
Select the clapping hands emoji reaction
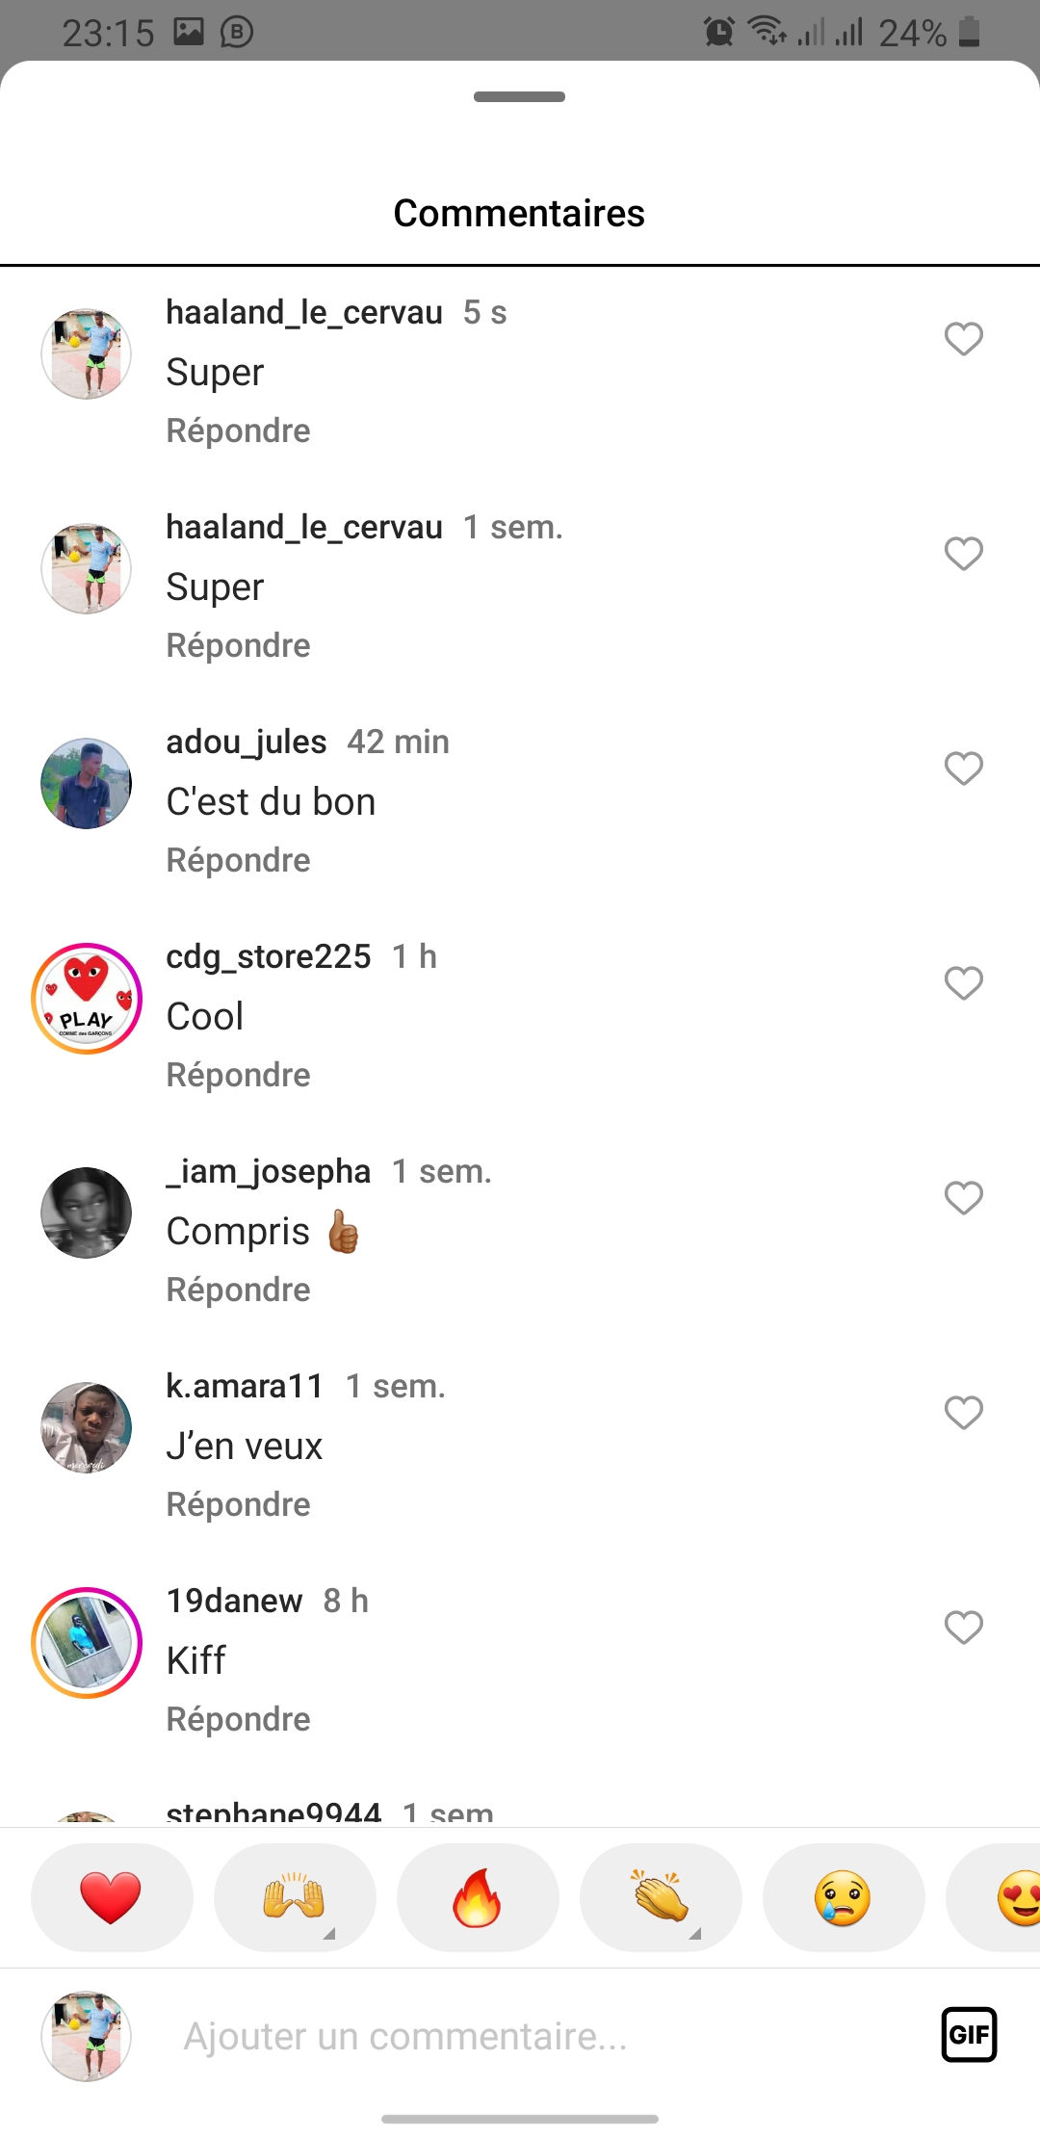pos(660,1897)
